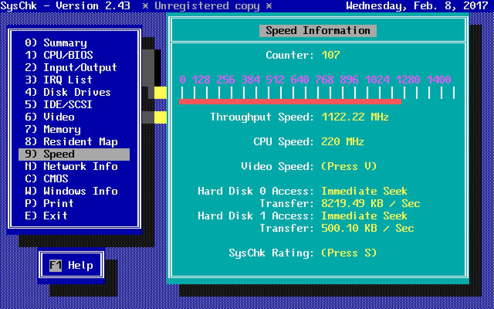The image size is (494, 309).
Task: Click the date Wednesday, Feb. 8, 2017
Action: click(417, 6)
